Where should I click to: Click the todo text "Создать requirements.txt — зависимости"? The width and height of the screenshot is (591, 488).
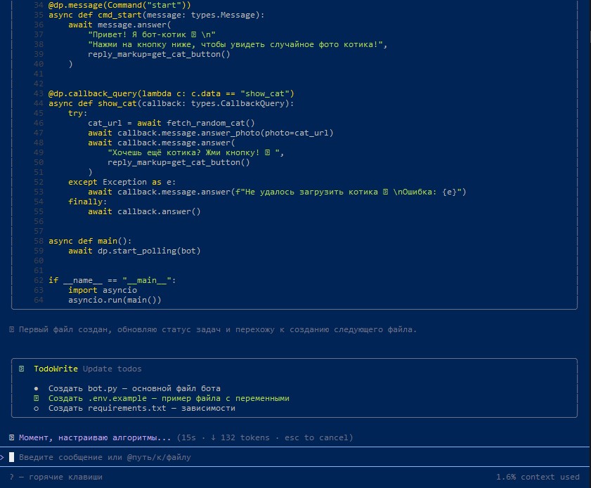[x=142, y=408]
